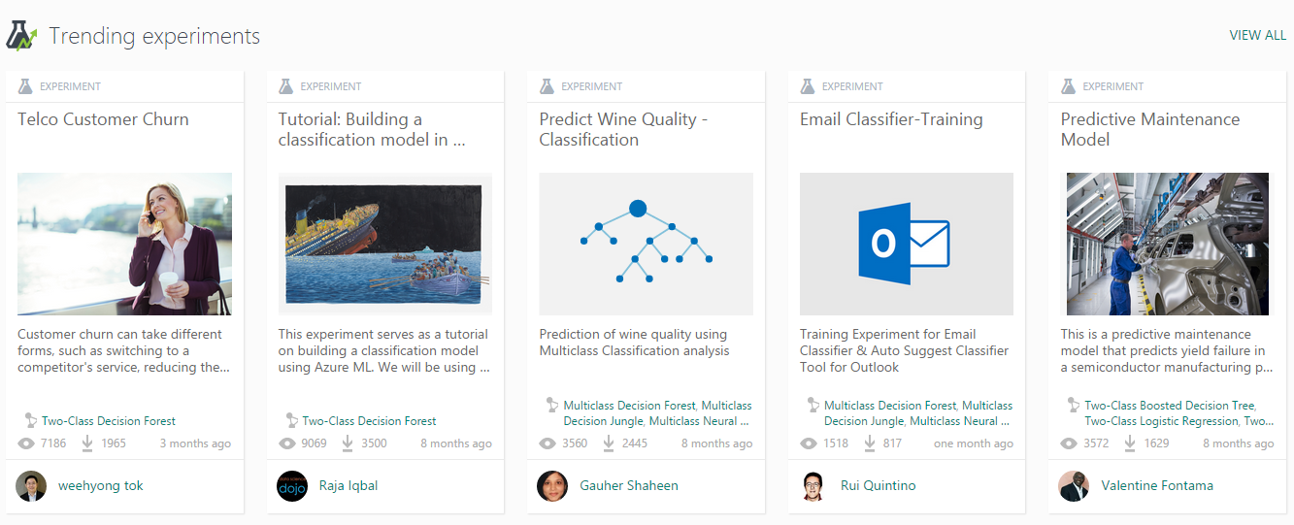
Task: Select the decision tree diagram thumbnail
Action: pos(646,244)
